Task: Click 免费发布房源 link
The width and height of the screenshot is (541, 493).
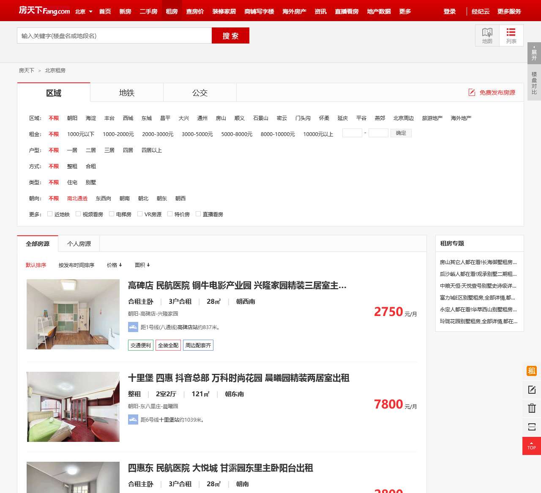Action: coord(497,93)
